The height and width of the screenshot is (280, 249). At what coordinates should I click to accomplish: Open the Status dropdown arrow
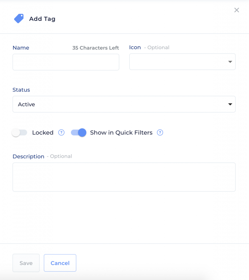[230, 104]
